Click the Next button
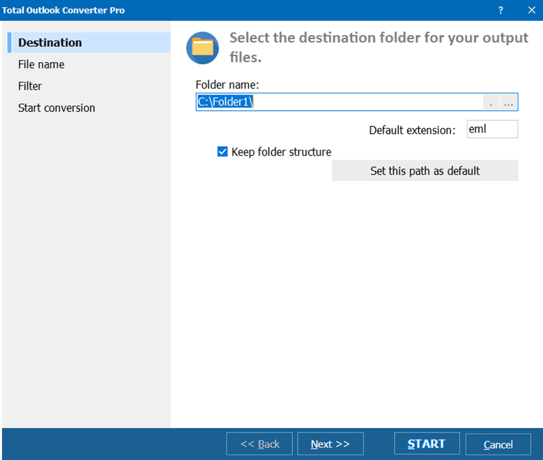This screenshot has width=543, height=460. click(330, 444)
